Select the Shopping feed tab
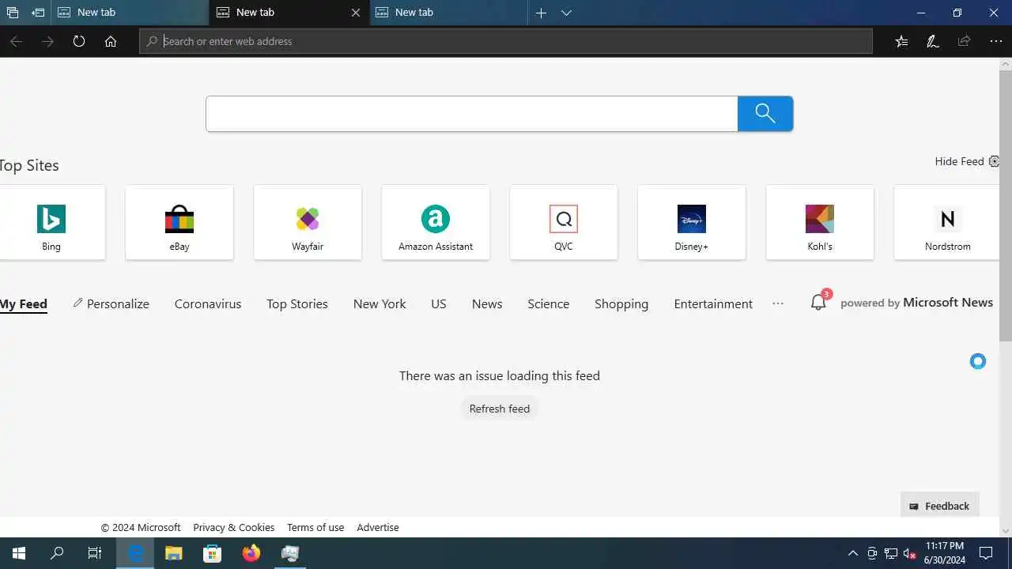This screenshot has width=1012, height=569. tap(621, 303)
